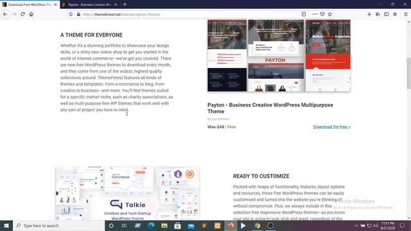Screen dimensions: 411x231
Task: Go back to the previous page
Action: click(x=6, y=14)
